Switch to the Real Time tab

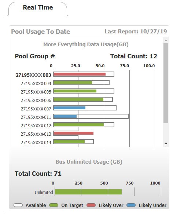pos(38,8)
